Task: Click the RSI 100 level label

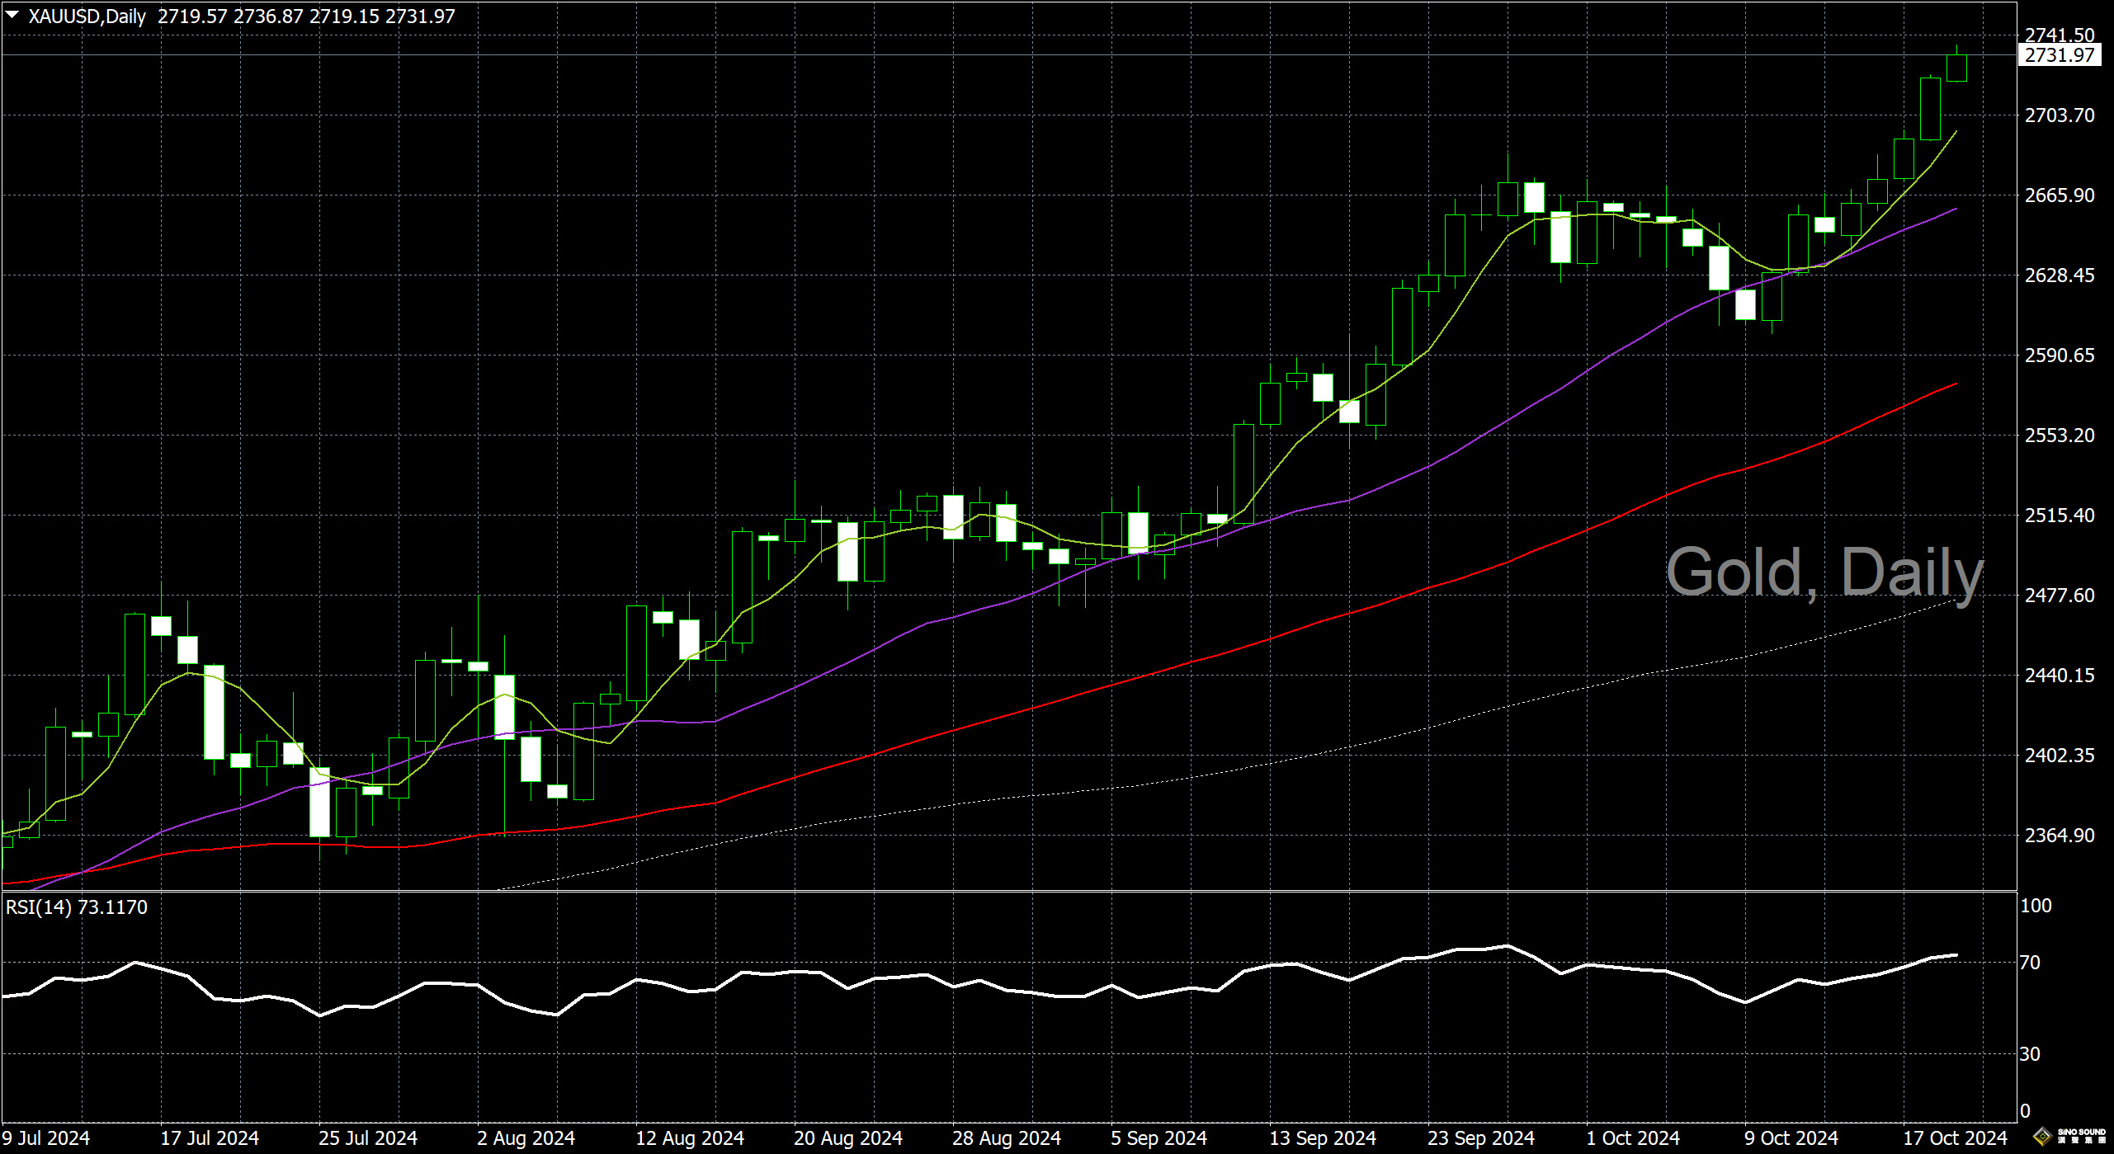Action: point(2035,906)
